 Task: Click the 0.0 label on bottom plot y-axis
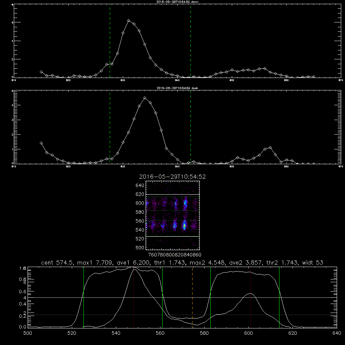23,327
